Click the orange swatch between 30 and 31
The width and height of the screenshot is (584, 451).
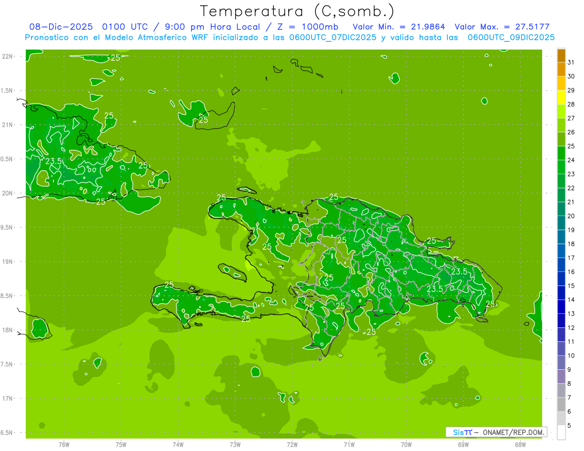561,70
